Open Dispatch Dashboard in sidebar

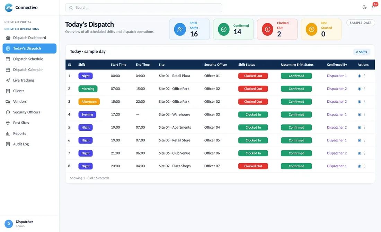pyautogui.click(x=29, y=38)
